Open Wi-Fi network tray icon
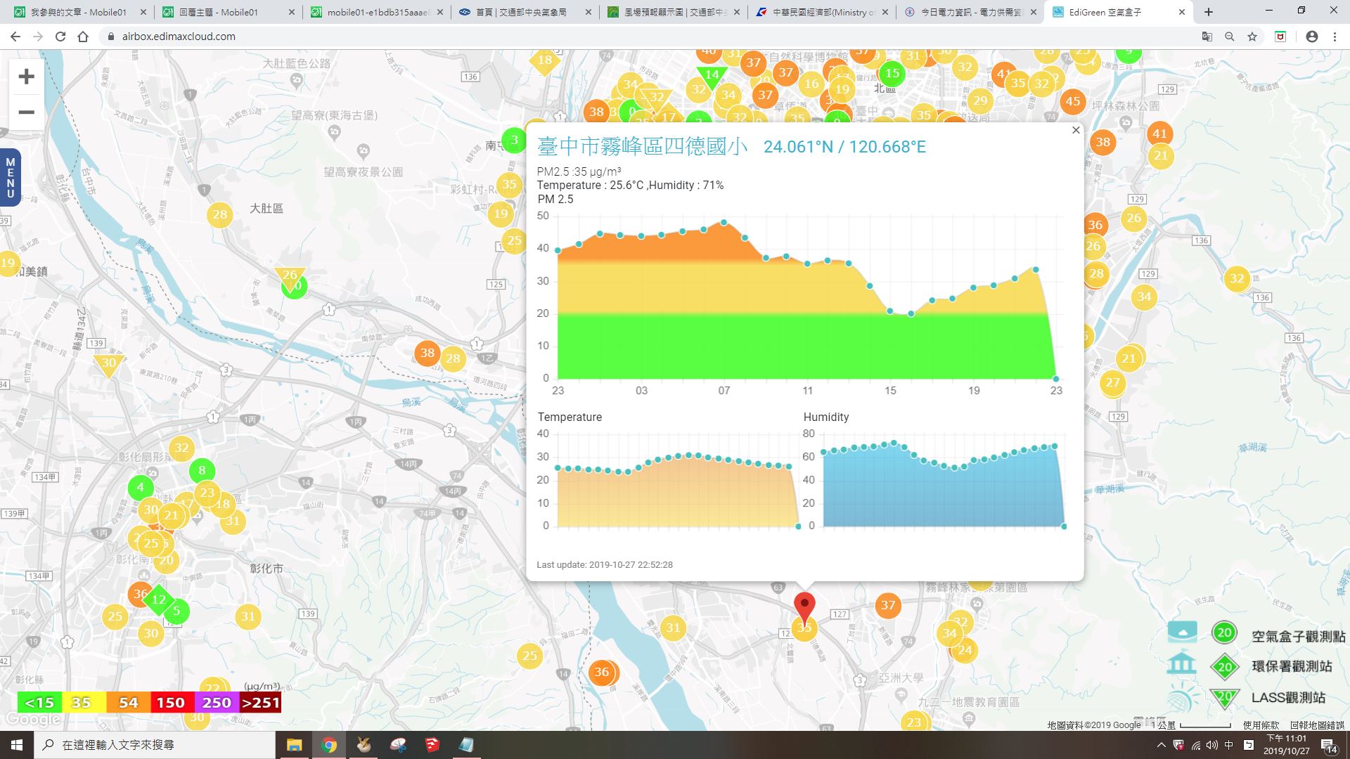1350x759 pixels. (1195, 745)
